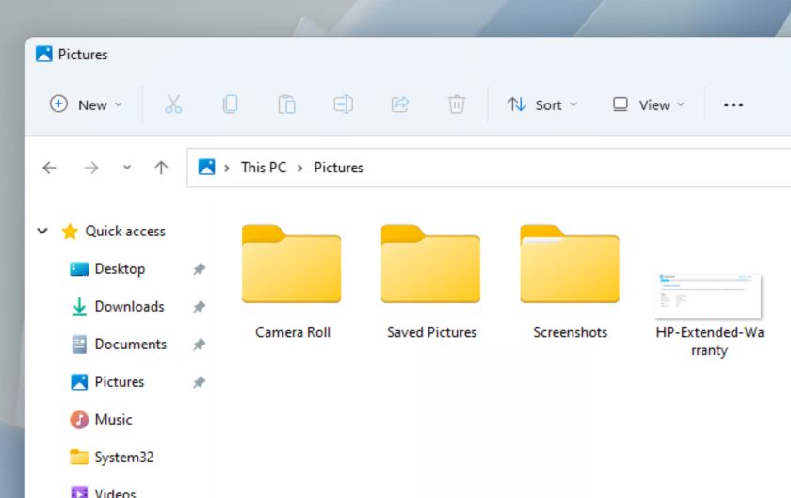
Task: Click the Share icon in toolbar
Action: click(399, 104)
